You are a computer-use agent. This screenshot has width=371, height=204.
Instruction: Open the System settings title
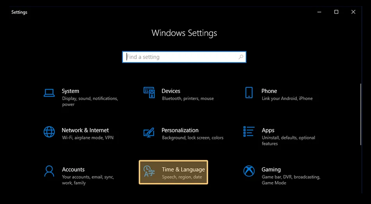coord(70,91)
